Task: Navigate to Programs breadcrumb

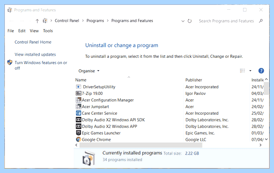Action: [95, 21]
